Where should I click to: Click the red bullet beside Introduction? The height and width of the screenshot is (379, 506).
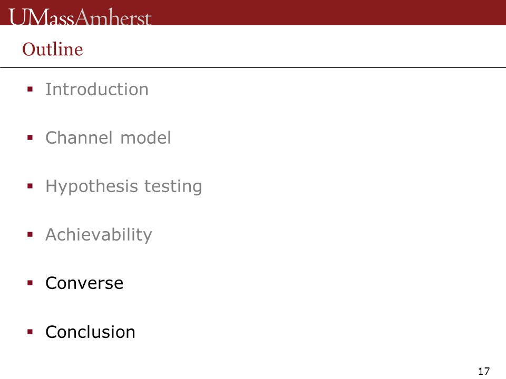point(31,89)
